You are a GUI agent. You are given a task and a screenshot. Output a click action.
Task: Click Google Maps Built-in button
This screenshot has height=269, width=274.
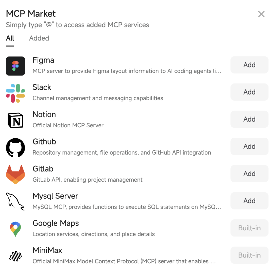click(249, 228)
